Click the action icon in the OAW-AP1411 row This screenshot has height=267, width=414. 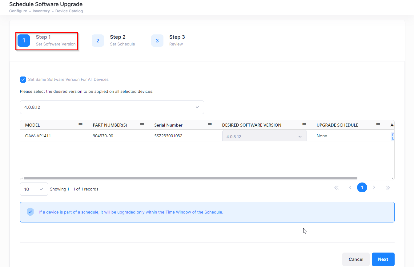(x=392, y=136)
